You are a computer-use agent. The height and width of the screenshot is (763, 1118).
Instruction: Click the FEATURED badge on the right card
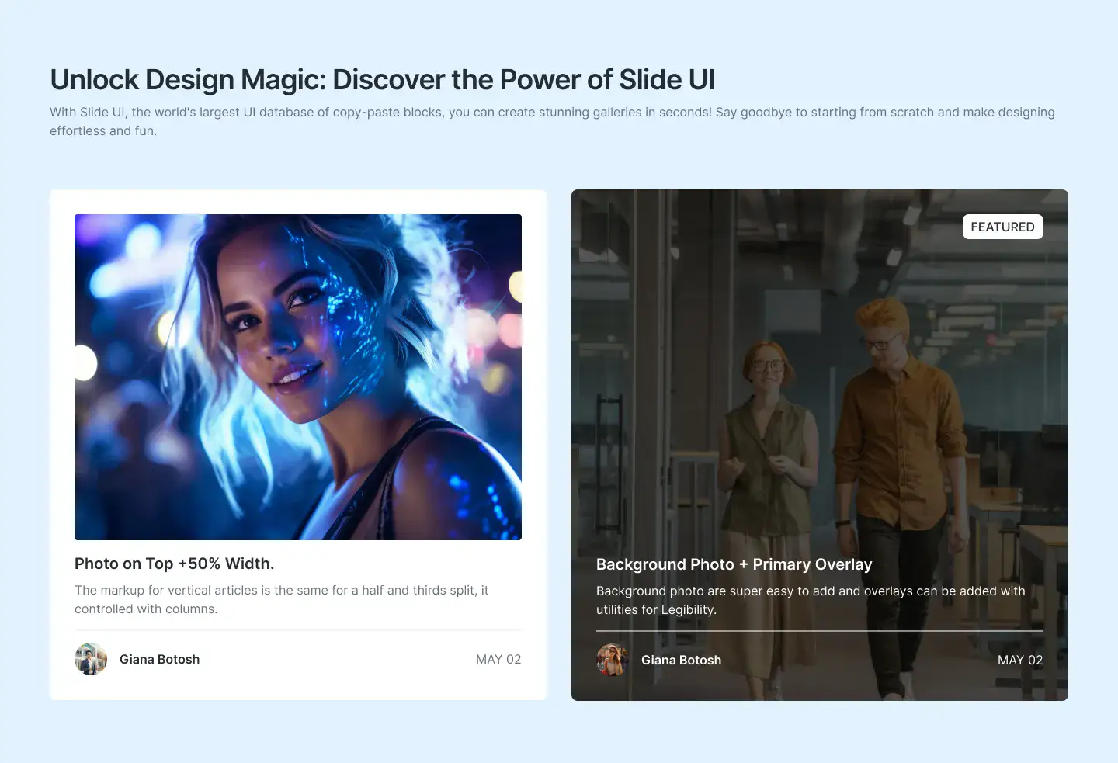click(1002, 227)
